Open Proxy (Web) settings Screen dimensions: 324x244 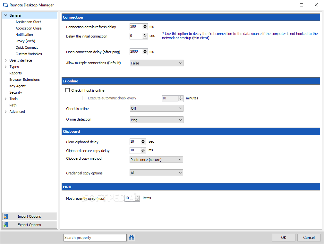point(25,41)
